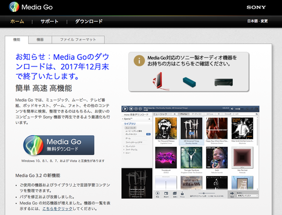Change language via 日本語 - 変更 link

(257, 21)
